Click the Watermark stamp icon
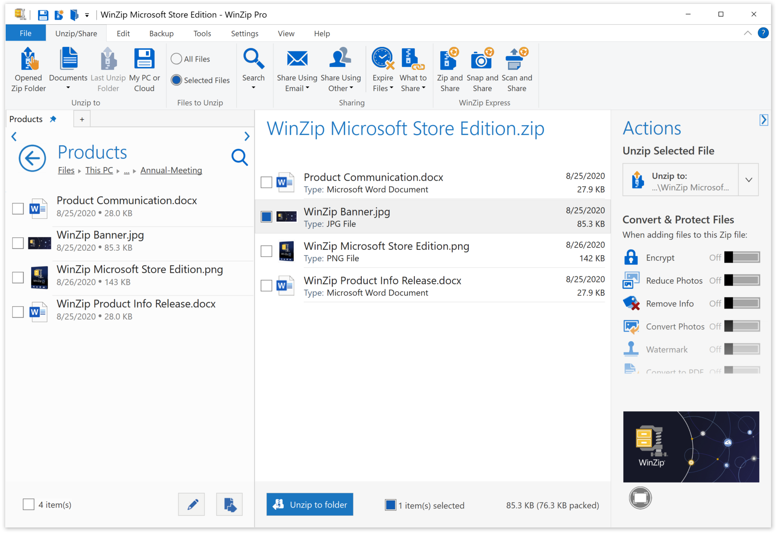The width and height of the screenshot is (779, 535). coord(631,349)
